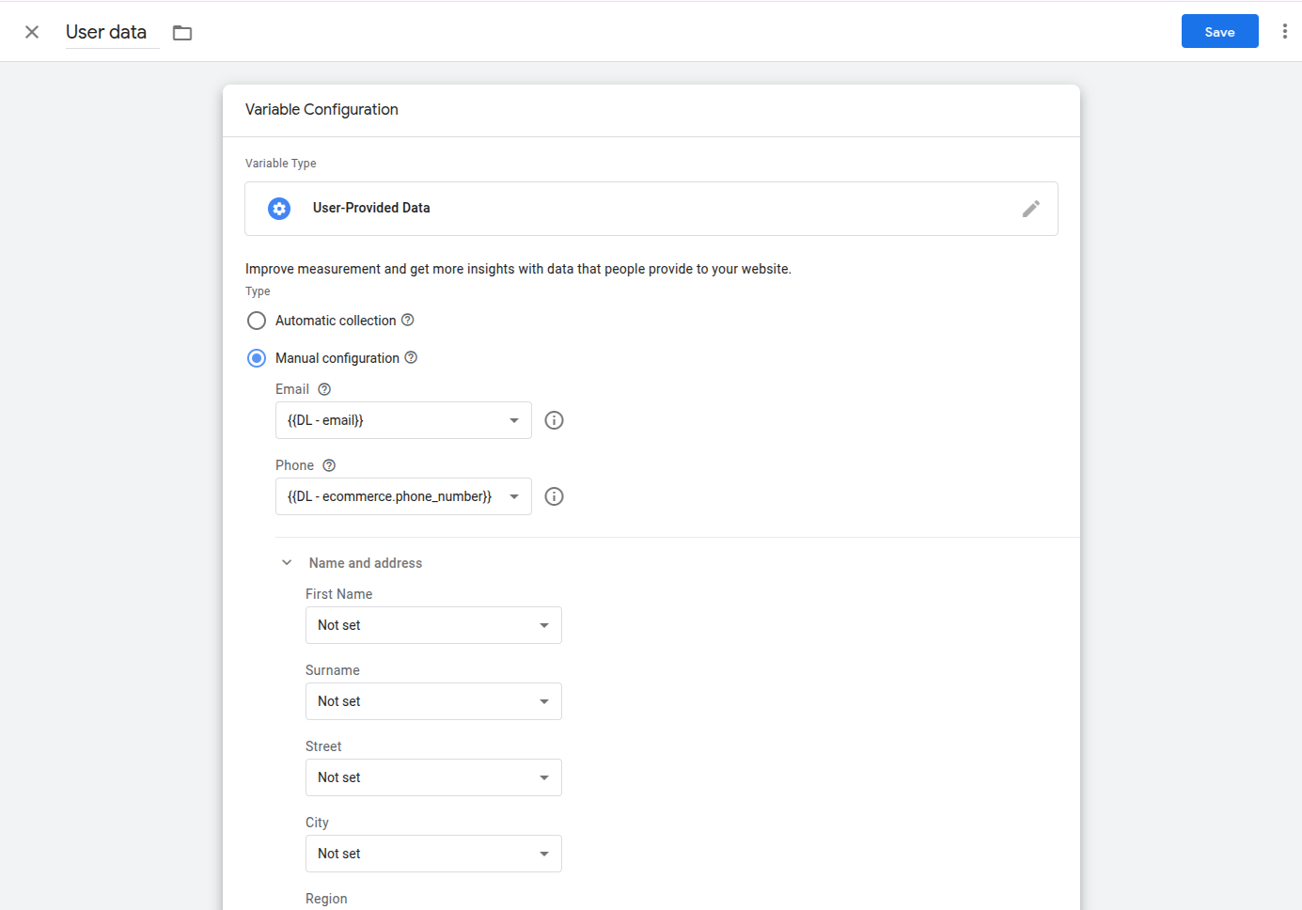This screenshot has width=1302, height=910.
Task: Open the folder icon to move variable
Action: [x=181, y=31]
